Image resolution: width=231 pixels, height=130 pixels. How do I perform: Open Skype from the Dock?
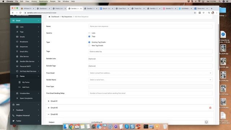(x=127, y=126)
